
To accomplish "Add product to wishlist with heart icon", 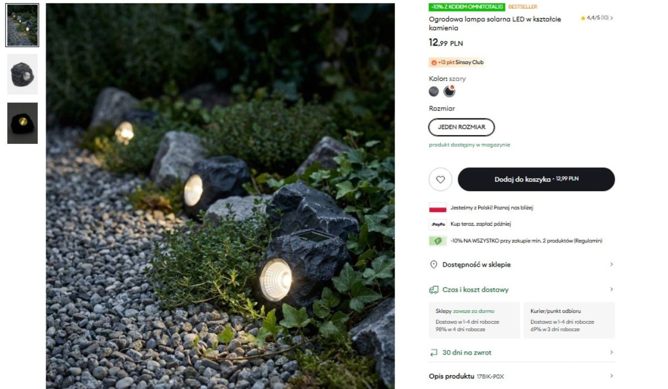I will point(440,179).
